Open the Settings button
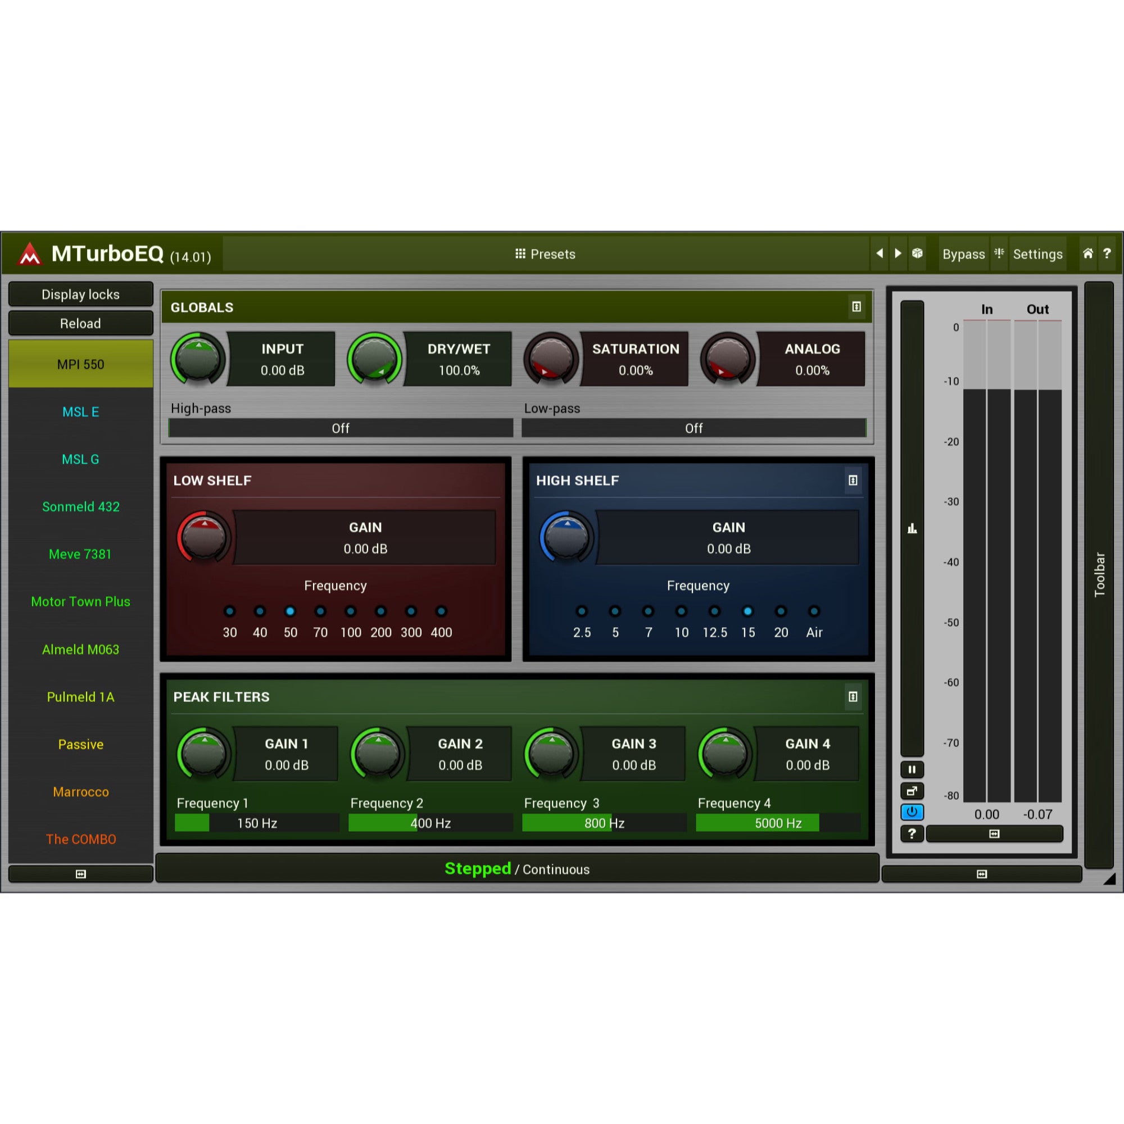Viewport: 1124px width, 1124px height. 1038,253
